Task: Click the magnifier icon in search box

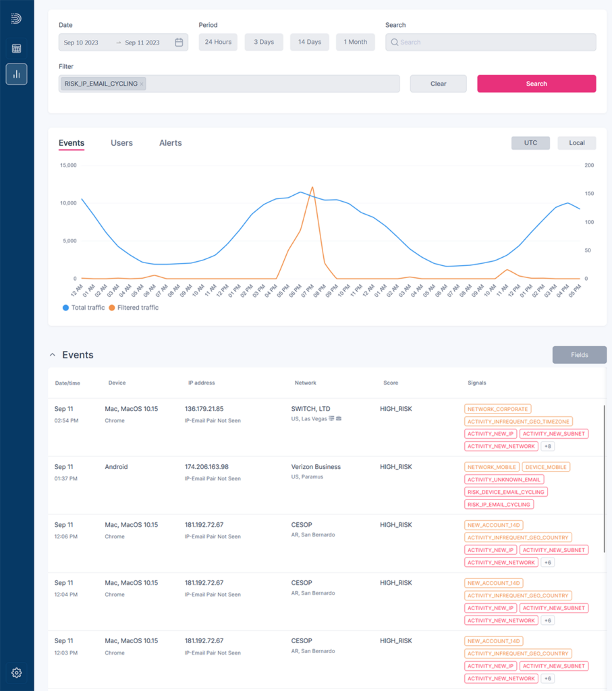Action: coord(394,43)
